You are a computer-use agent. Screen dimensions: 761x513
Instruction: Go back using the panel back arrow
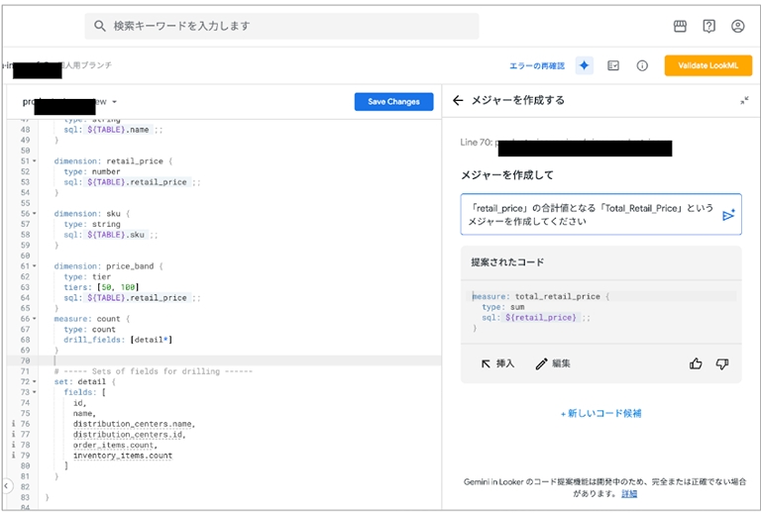click(458, 101)
